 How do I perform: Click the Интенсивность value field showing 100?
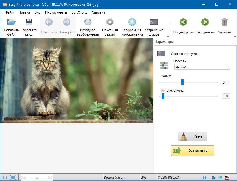(226, 96)
